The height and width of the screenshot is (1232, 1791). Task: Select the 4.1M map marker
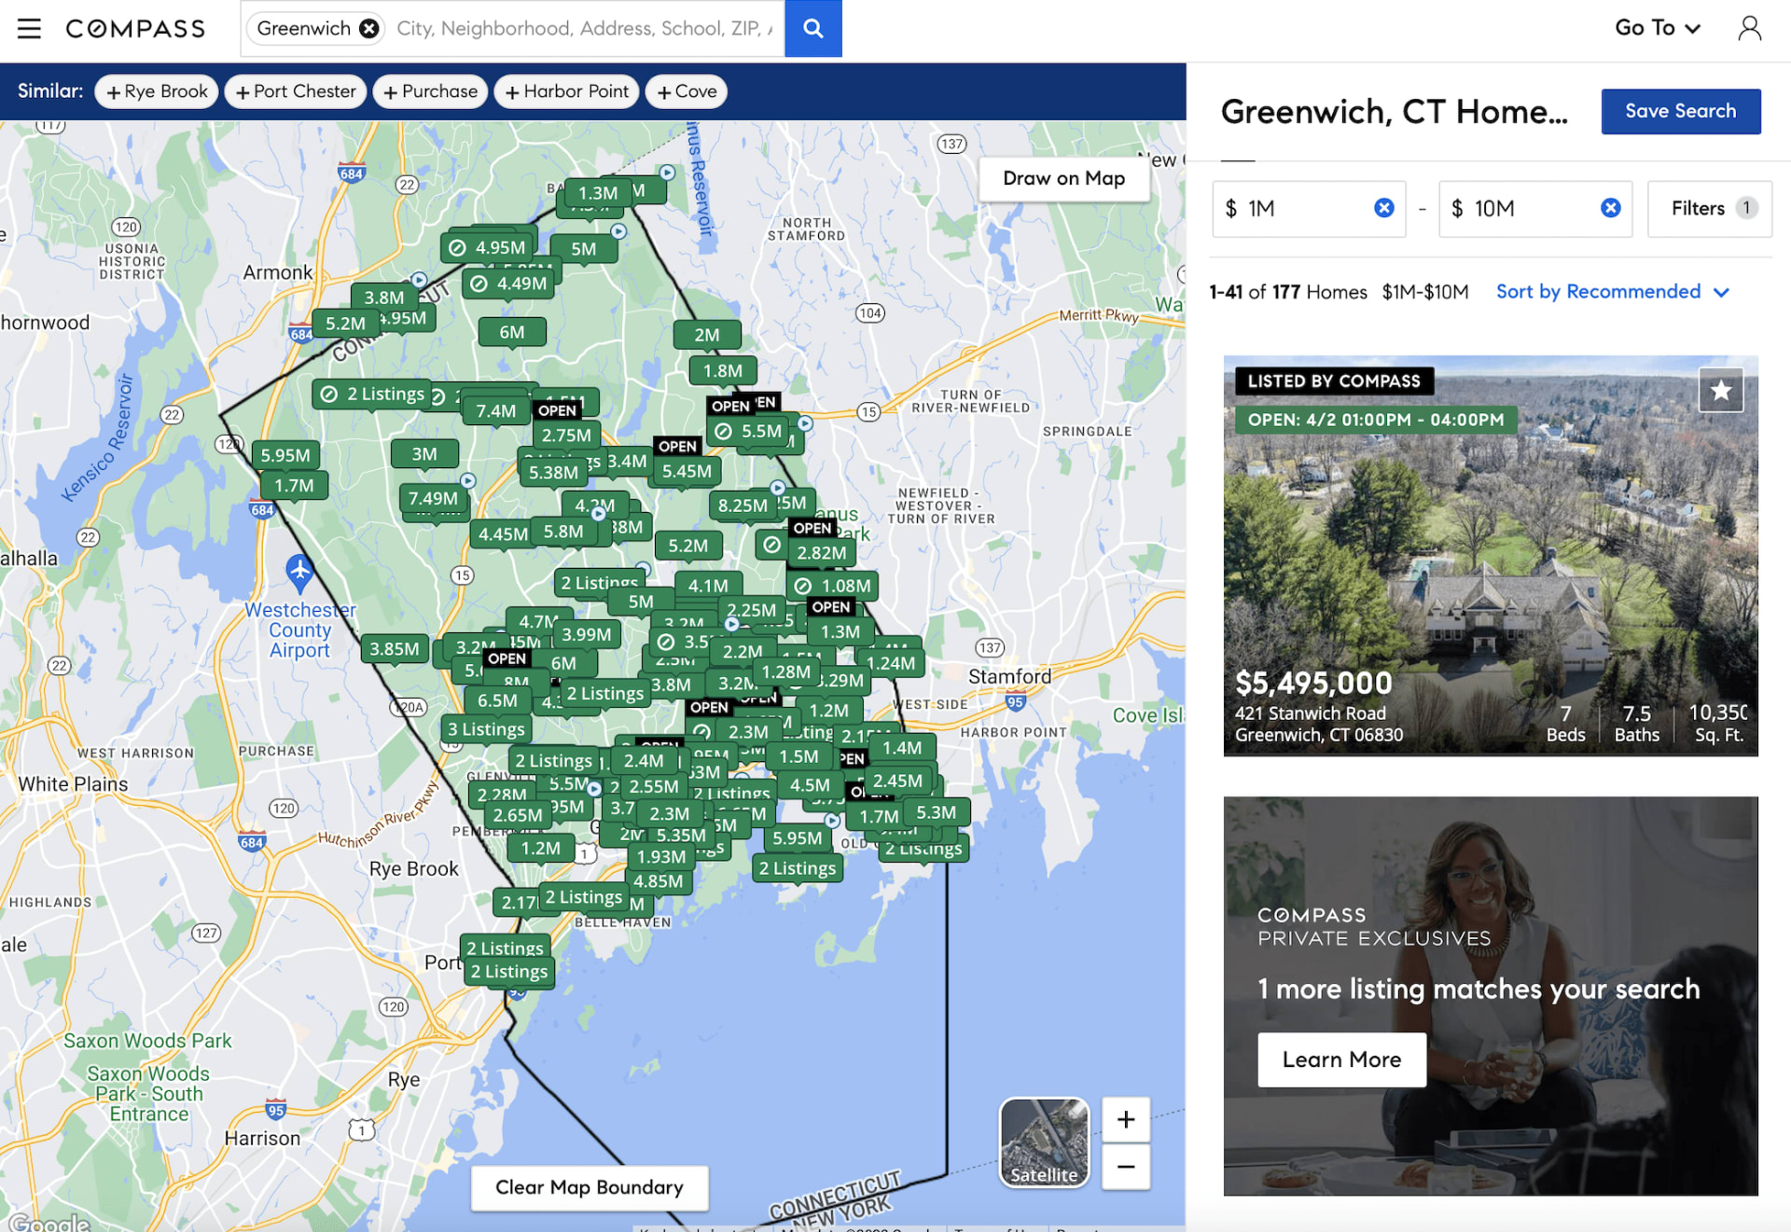point(708,586)
